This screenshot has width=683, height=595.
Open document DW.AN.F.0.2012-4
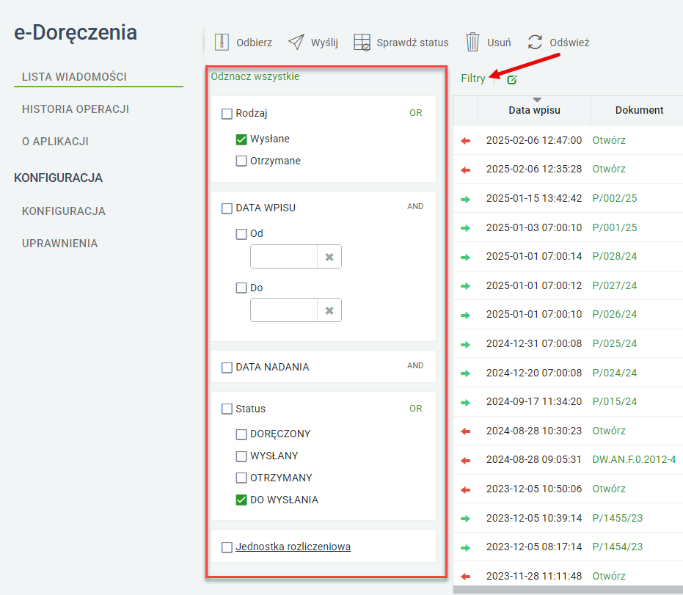tap(634, 459)
